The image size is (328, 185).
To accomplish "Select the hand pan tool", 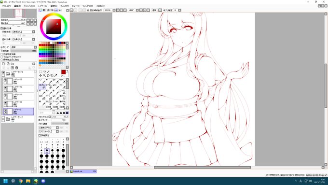I will pyautogui.click(x=52, y=75).
